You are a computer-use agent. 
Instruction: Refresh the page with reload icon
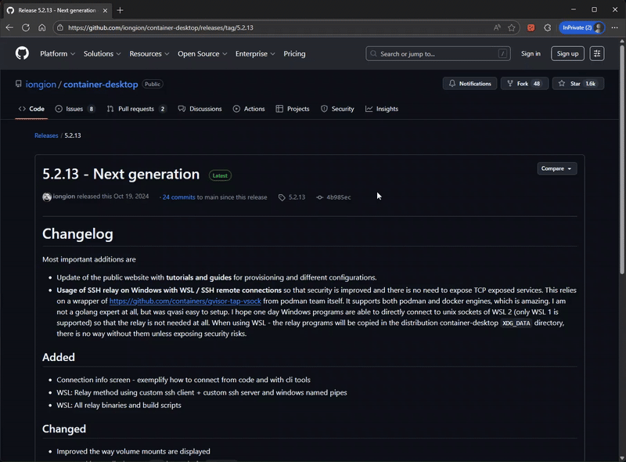click(x=26, y=27)
